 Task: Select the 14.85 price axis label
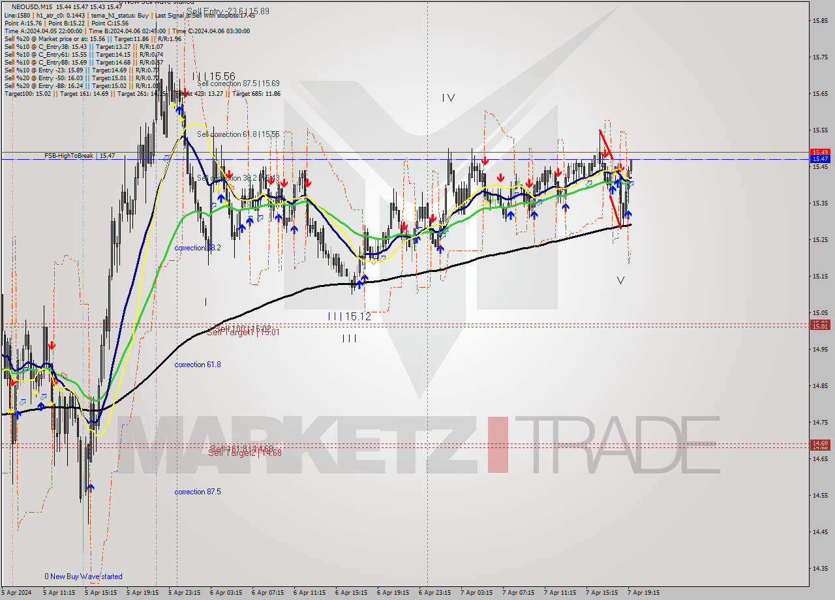820,386
